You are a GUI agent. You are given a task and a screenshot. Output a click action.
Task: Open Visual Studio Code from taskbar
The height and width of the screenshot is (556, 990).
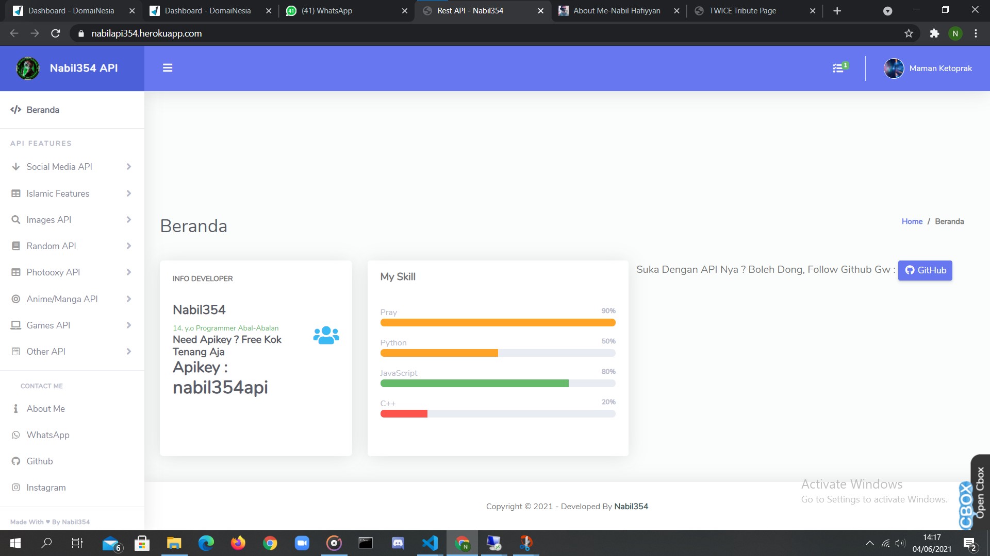point(430,543)
